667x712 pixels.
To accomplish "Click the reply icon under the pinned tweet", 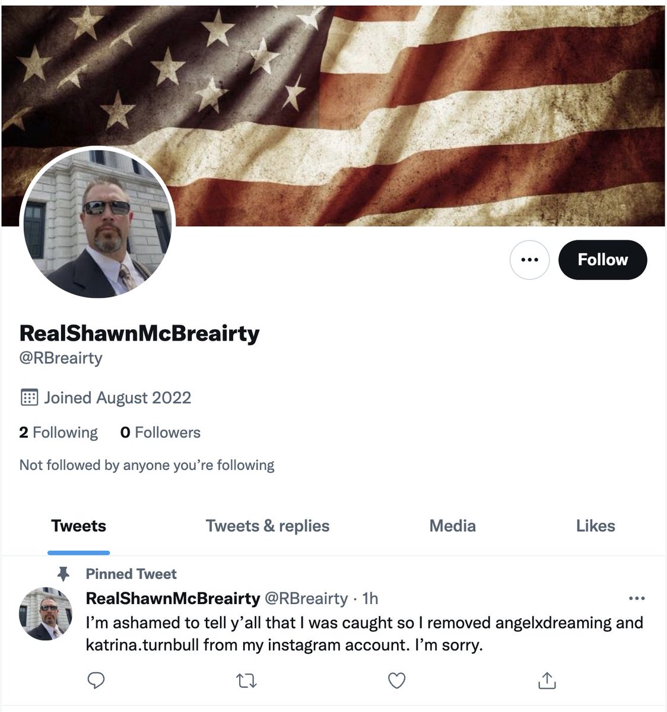I will point(96,681).
